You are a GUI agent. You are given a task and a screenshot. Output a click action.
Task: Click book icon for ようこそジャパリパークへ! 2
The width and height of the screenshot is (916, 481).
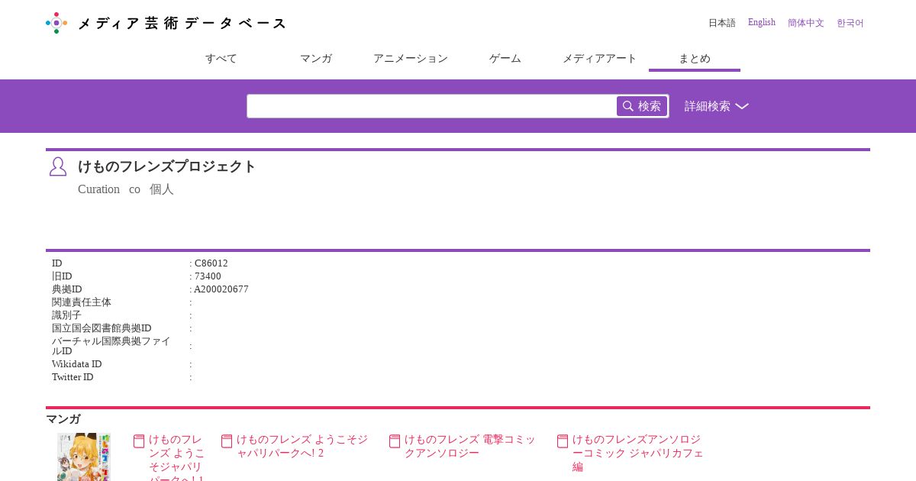(x=227, y=441)
